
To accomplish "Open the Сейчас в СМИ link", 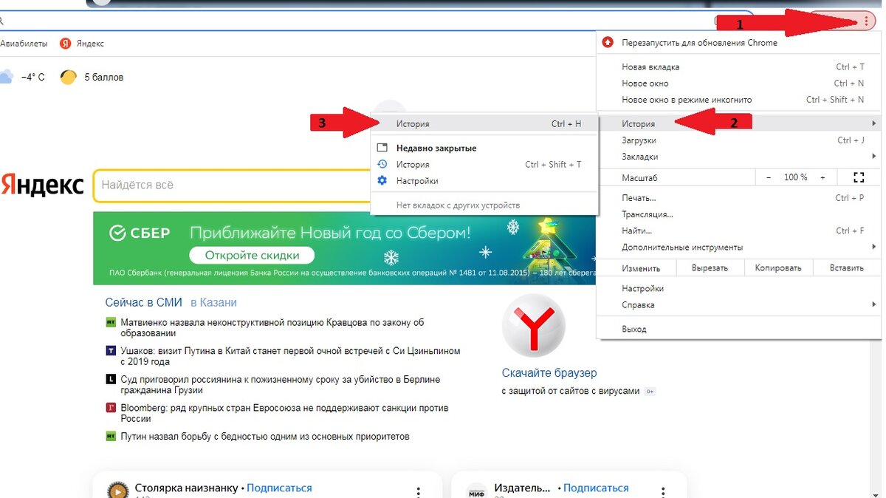I will [145, 302].
